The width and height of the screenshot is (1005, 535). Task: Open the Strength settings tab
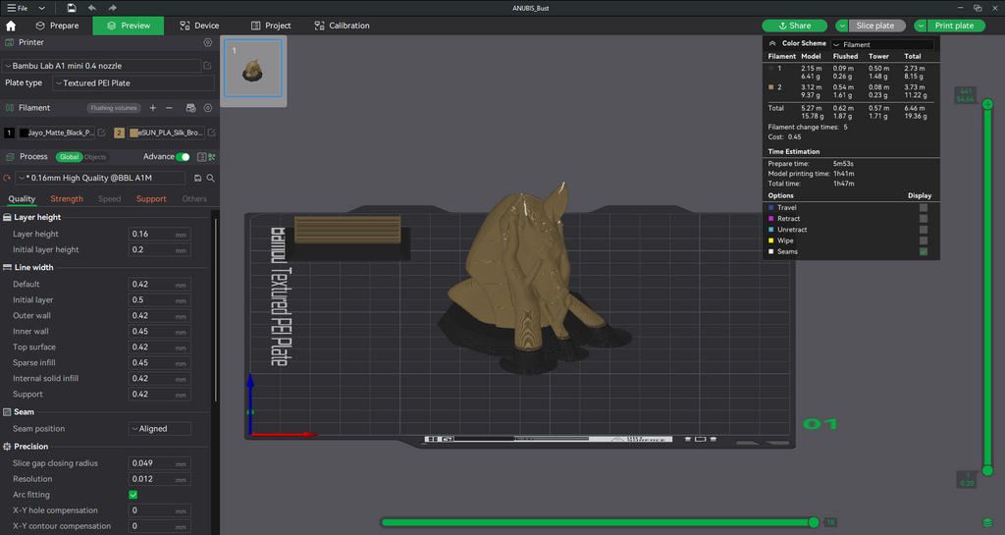(67, 199)
